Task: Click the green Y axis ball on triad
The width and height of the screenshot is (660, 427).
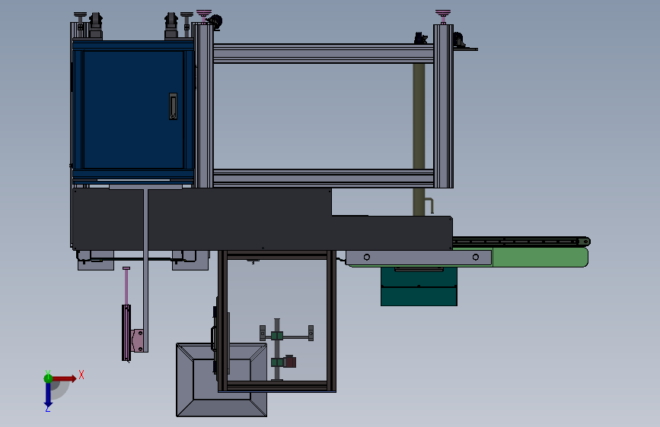Action: tap(48, 378)
